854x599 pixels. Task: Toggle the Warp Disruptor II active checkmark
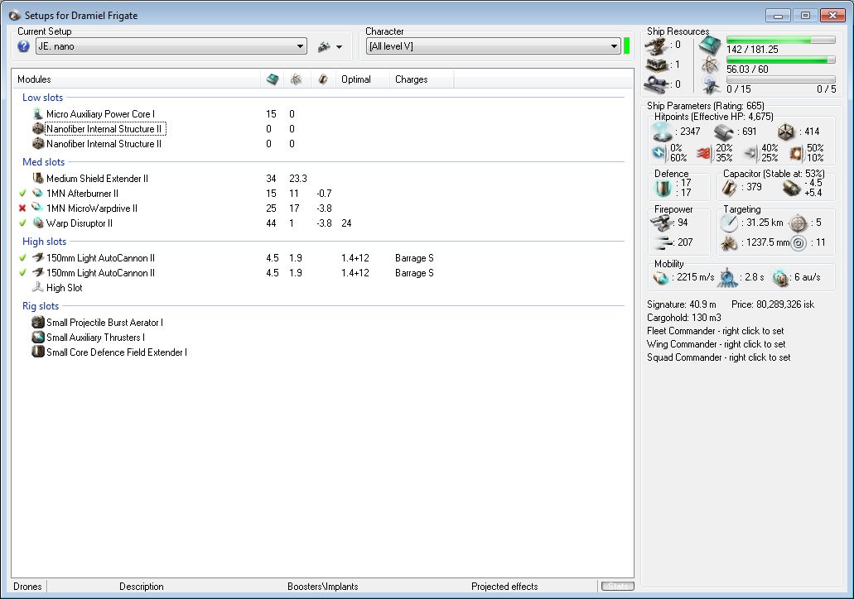22,223
